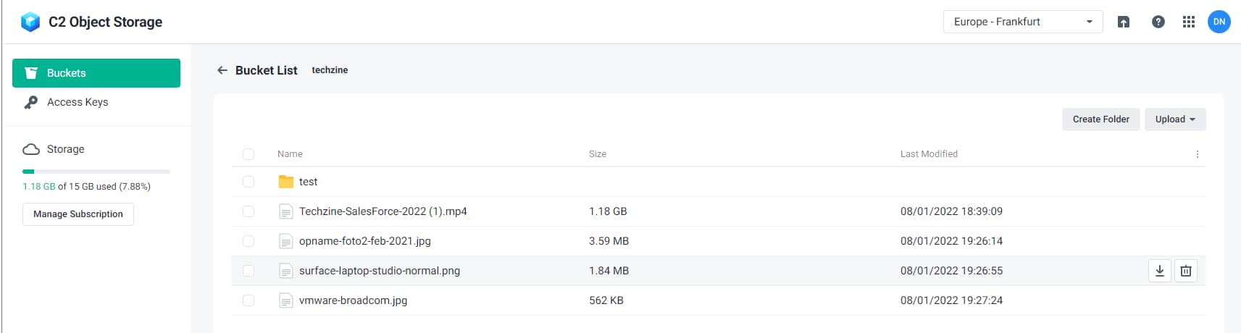Click the C2 Object Storage cube logo

coord(30,22)
